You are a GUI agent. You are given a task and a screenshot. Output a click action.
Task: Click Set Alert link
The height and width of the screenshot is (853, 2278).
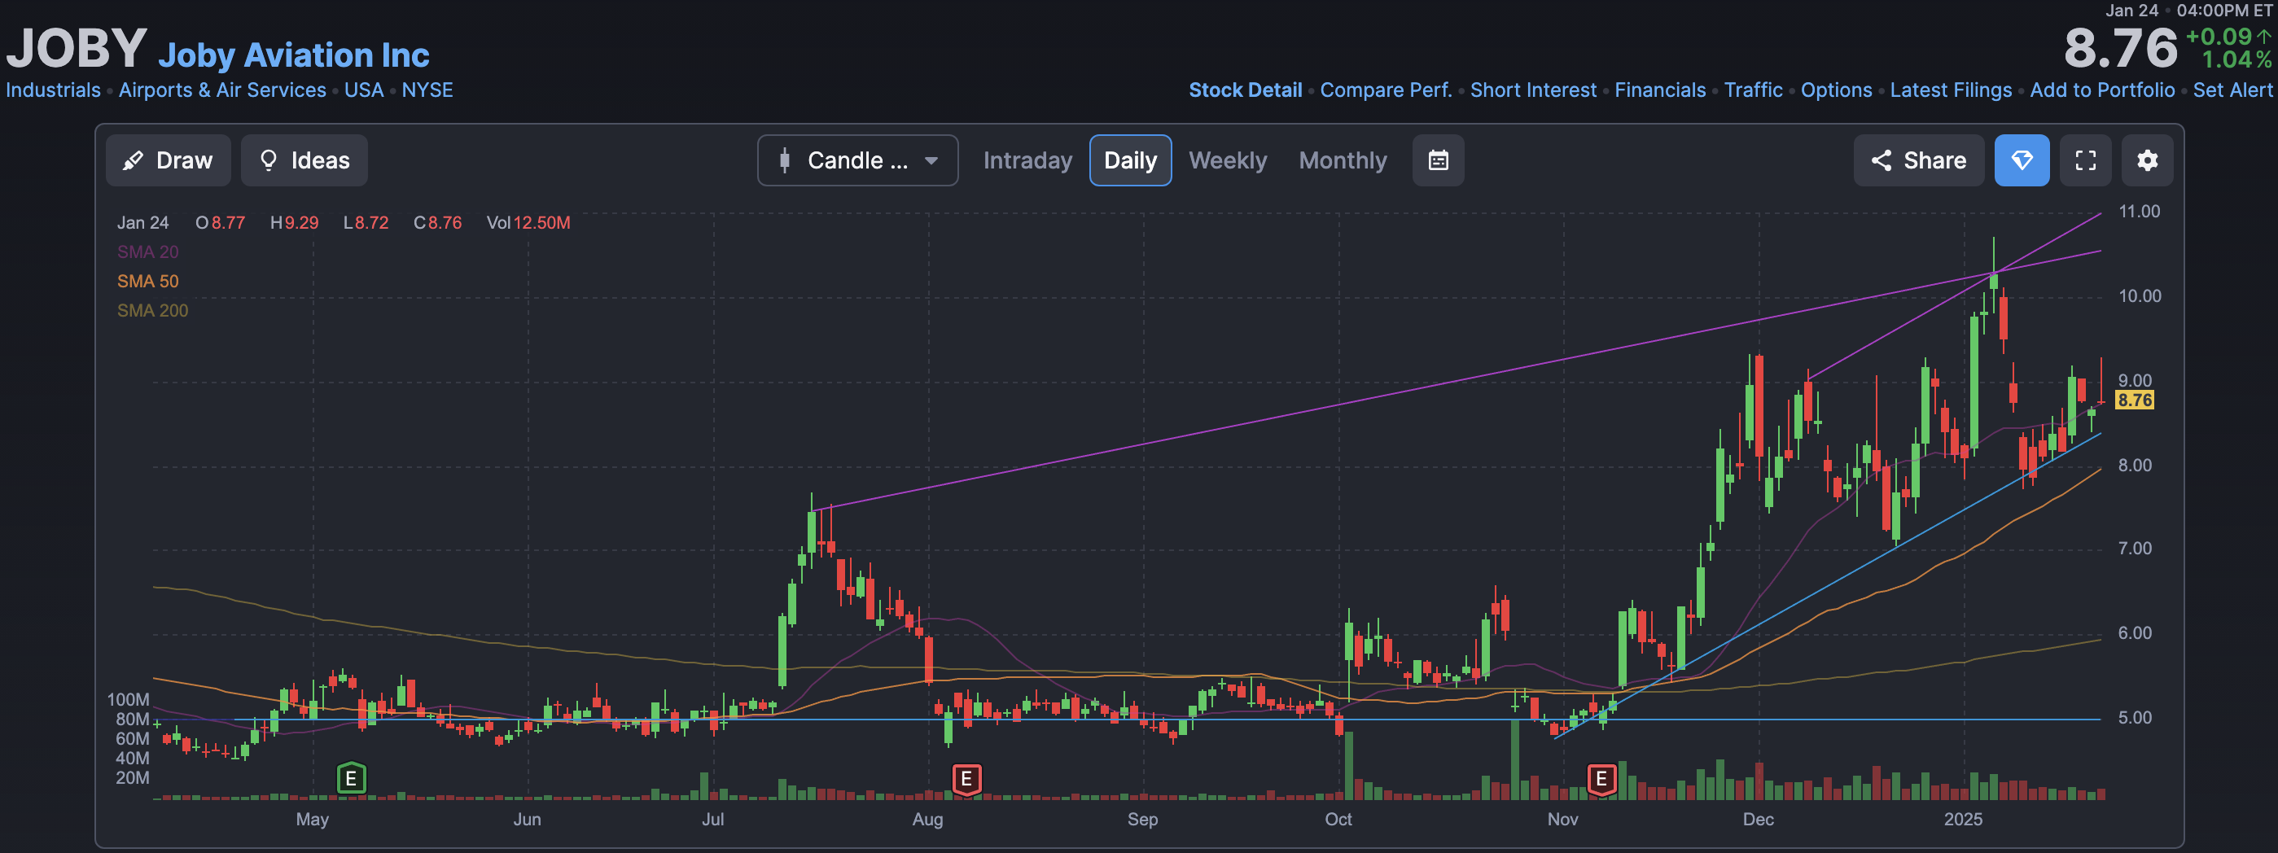tap(2232, 90)
